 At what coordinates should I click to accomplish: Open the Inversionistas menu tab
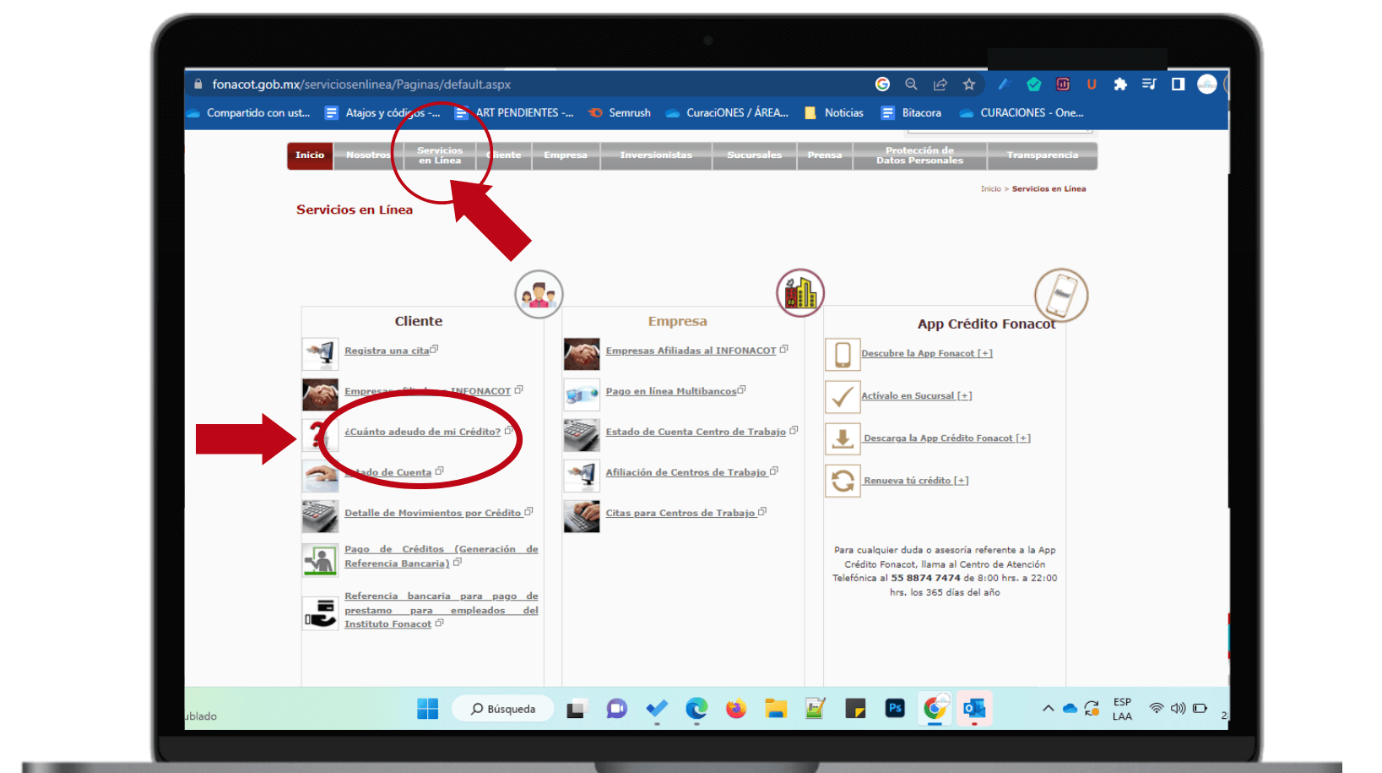point(656,155)
